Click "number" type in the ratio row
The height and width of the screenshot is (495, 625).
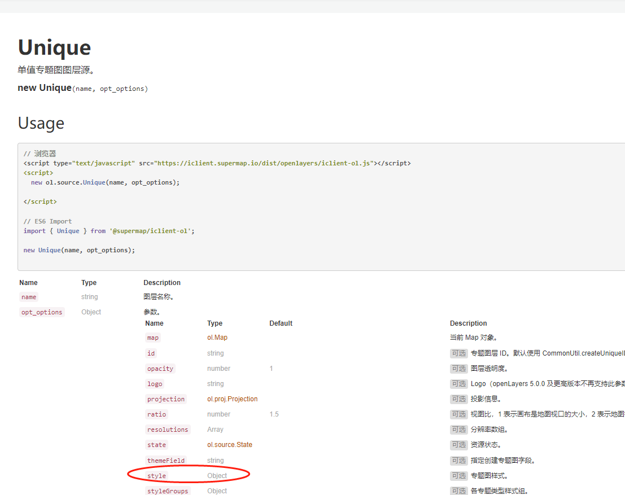[x=219, y=414]
